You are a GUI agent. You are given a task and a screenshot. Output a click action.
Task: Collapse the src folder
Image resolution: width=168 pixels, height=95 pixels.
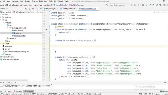[x=1, y=20]
